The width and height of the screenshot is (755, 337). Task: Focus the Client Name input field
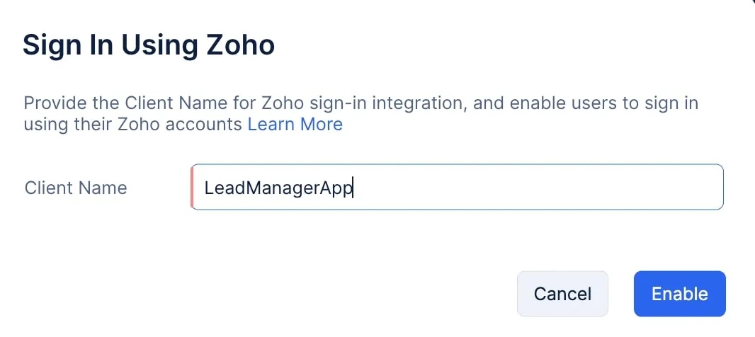point(457,188)
